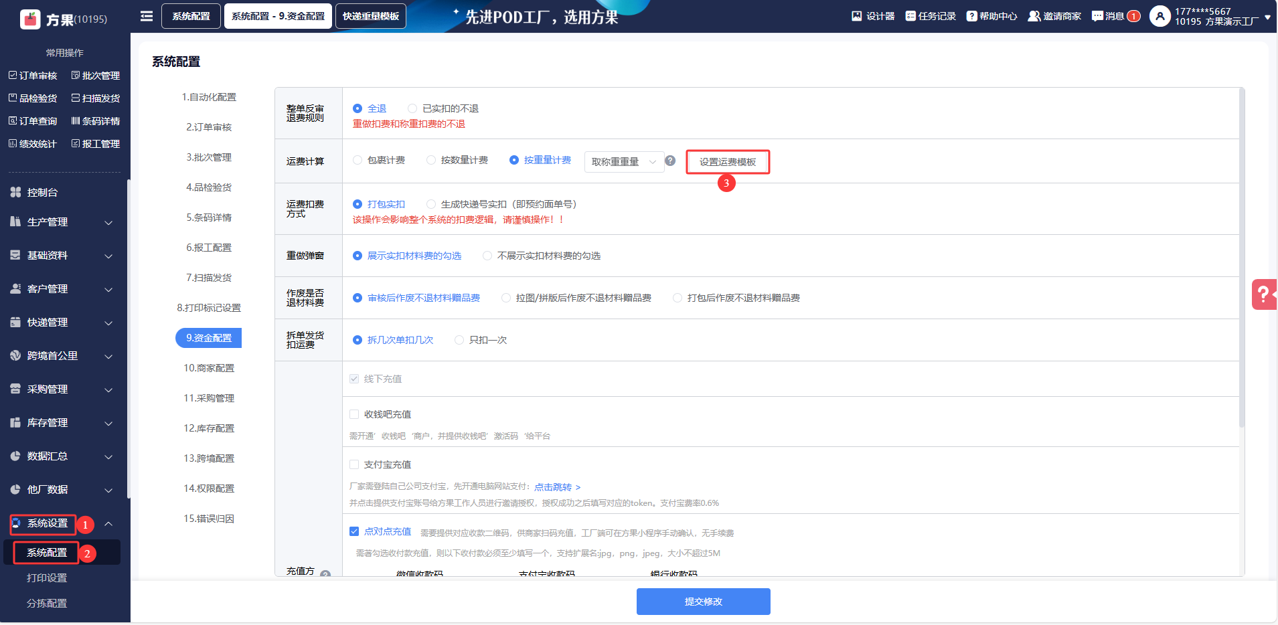Open 绩效统计 quick action icon
This screenshot has height=625, width=1278.
[x=13, y=144]
